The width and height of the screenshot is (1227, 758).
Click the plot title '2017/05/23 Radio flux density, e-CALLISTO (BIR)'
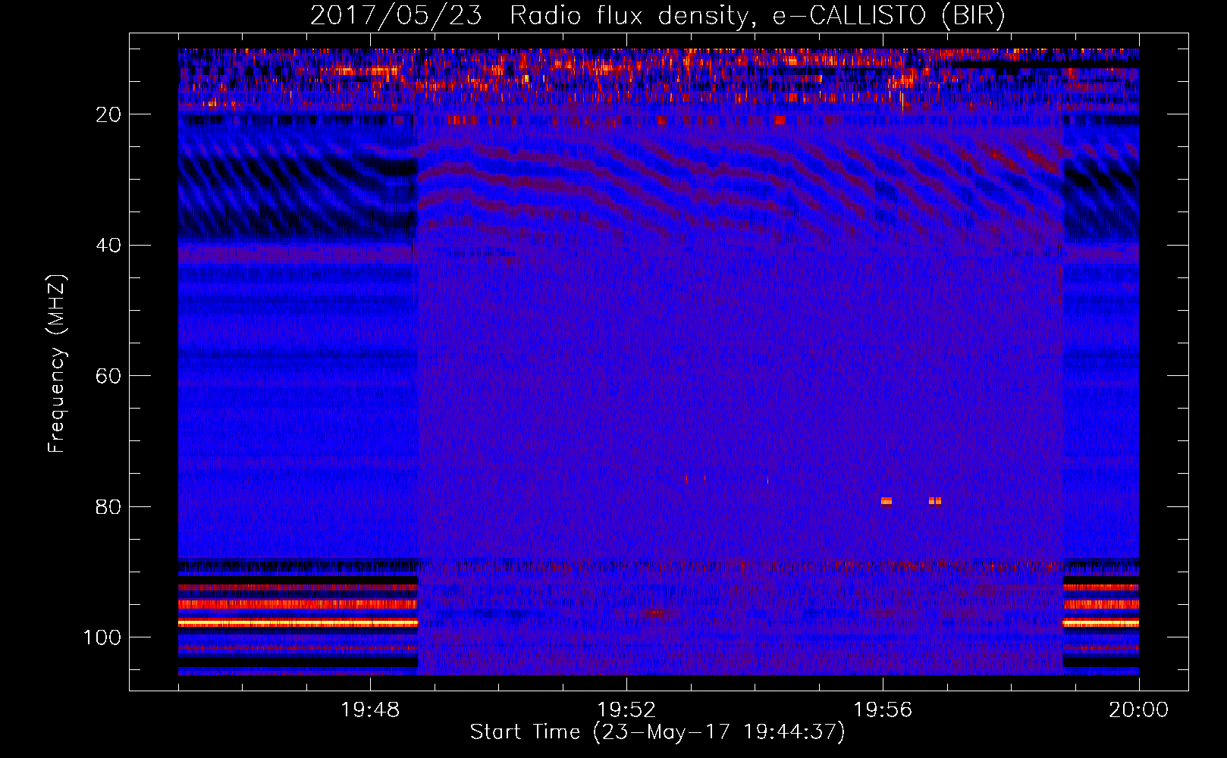pos(657,16)
